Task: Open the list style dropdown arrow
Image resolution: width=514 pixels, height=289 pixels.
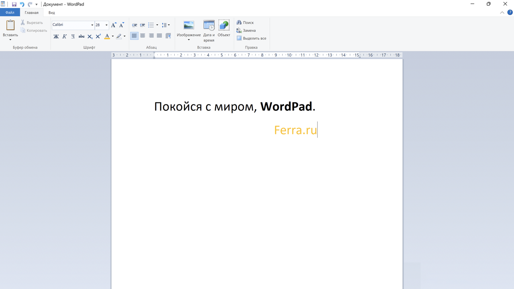Action: 157,25
